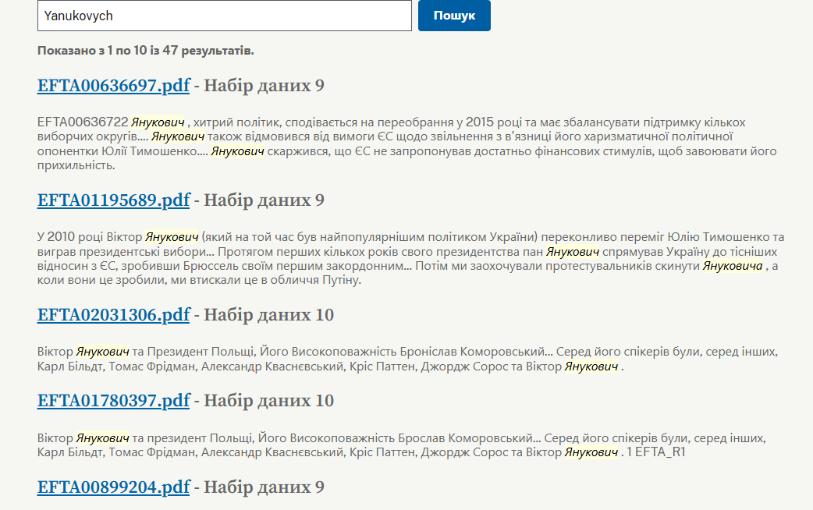Select the EFTA00899204.pdf link
The image size is (813, 510).
click(x=113, y=487)
